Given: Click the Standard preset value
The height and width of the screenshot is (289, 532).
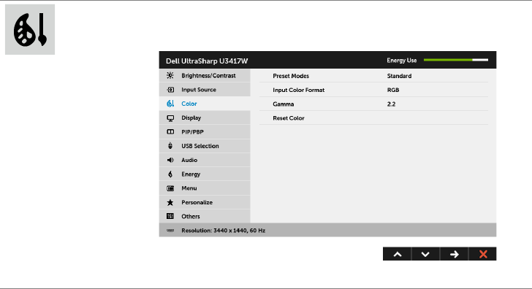Looking at the screenshot, I should [399, 76].
